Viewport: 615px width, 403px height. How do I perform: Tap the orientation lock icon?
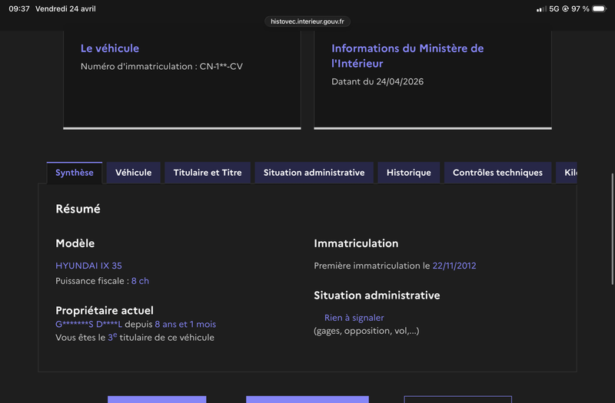tap(565, 8)
